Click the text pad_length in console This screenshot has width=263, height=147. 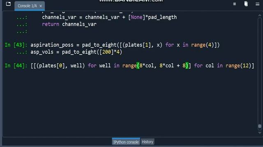[x=162, y=17]
